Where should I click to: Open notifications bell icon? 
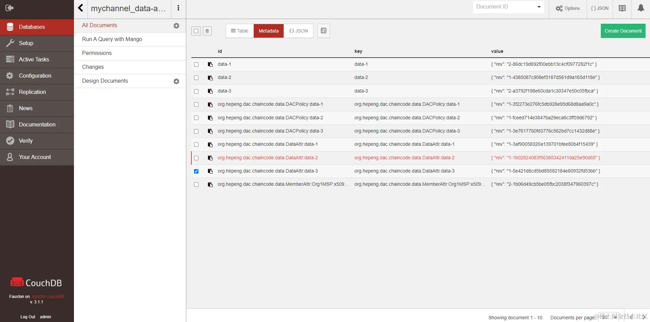[641, 8]
